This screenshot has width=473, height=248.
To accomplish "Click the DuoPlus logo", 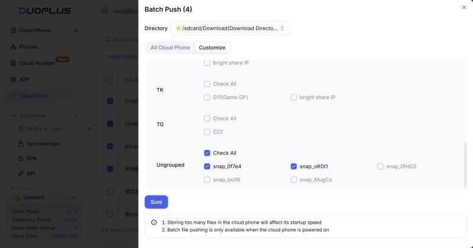I will point(45,11).
